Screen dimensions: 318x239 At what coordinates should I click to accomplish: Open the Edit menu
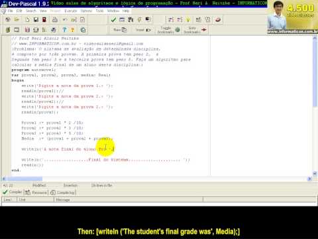19,11
